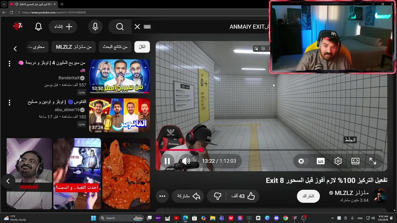Image resolution: width=397 pixels, height=223 pixels.
Task: Launch Google Chrome from the taskbar
Action: 285,218
